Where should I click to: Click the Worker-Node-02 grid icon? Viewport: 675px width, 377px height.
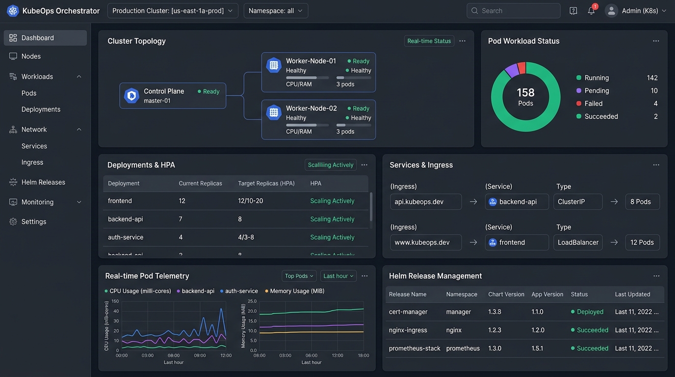coord(274,112)
